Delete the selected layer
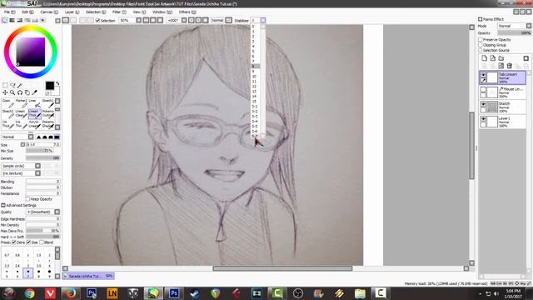 [x=509, y=66]
